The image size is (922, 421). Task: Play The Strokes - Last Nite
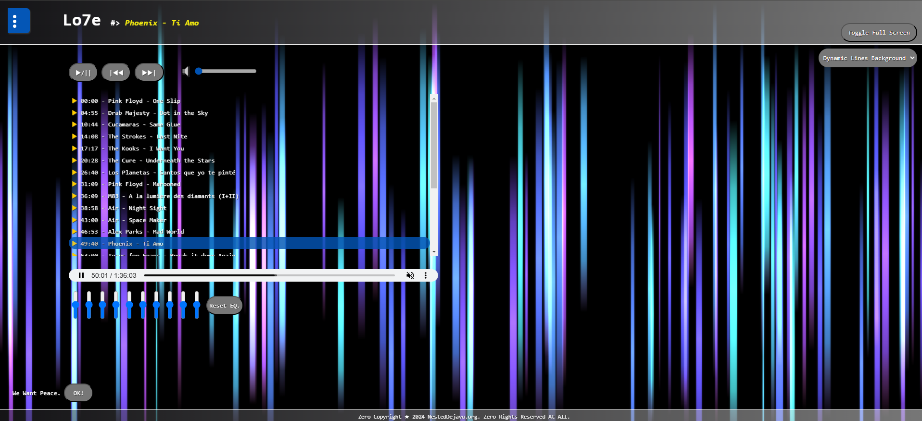click(x=147, y=136)
